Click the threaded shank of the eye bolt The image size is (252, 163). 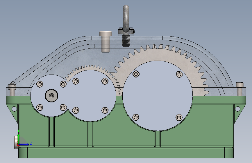tap(126, 41)
